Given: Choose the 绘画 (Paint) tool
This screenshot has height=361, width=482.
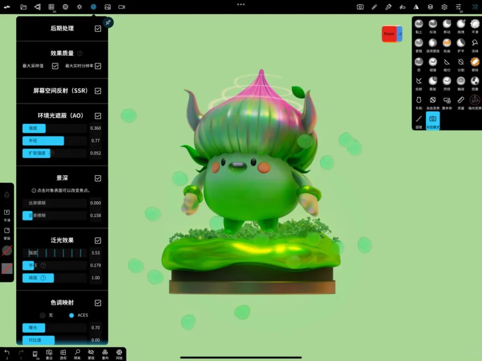Looking at the screenshot, I should click(x=447, y=44).
